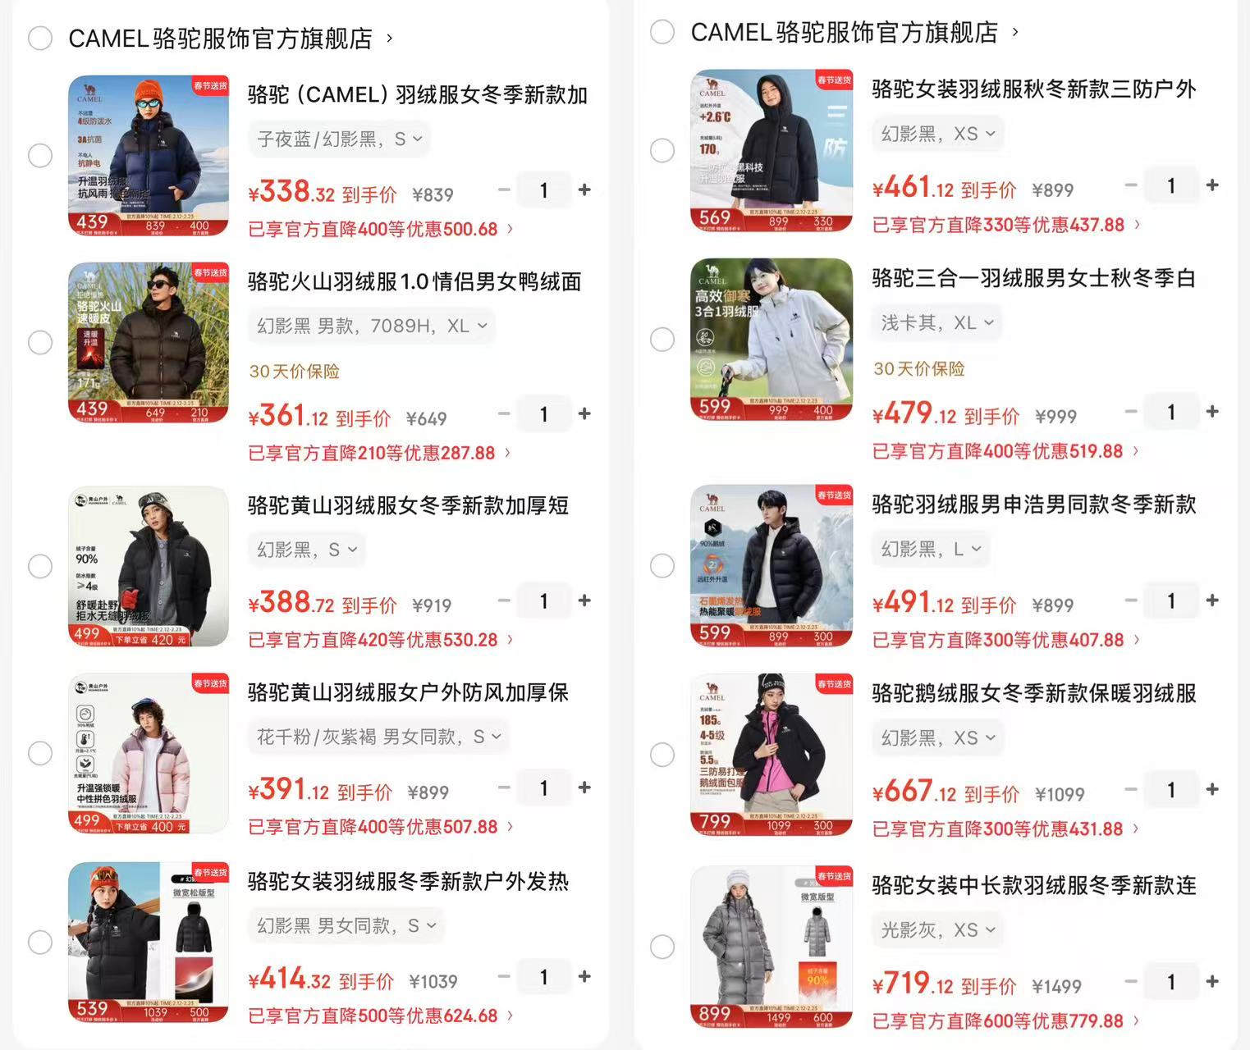Click plus icon for the ¥414.32 jacket
The height and width of the screenshot is (1050, 1250).
584,976
